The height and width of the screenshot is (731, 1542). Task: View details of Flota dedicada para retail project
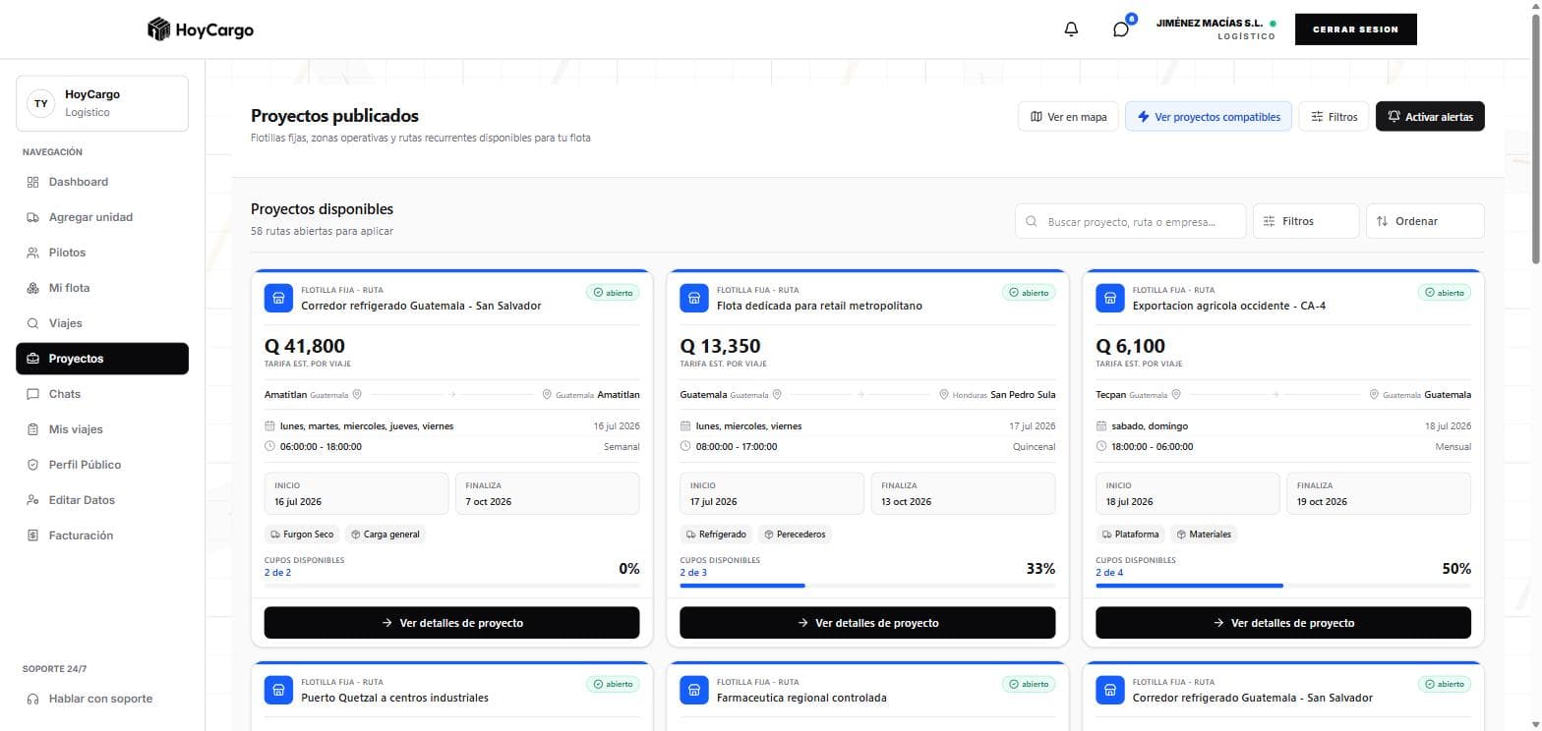pyautogui.click(x=867, y=623)
